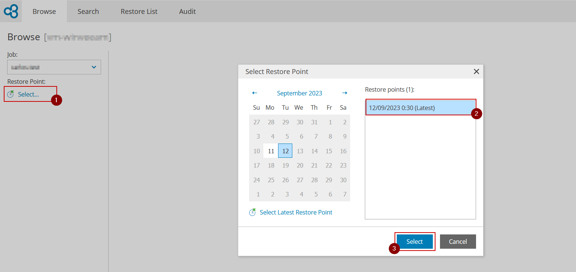The height and width of the screenshot is (272, 576).
Task: Click the Cancel button
Action: click(x=458, y=242)
